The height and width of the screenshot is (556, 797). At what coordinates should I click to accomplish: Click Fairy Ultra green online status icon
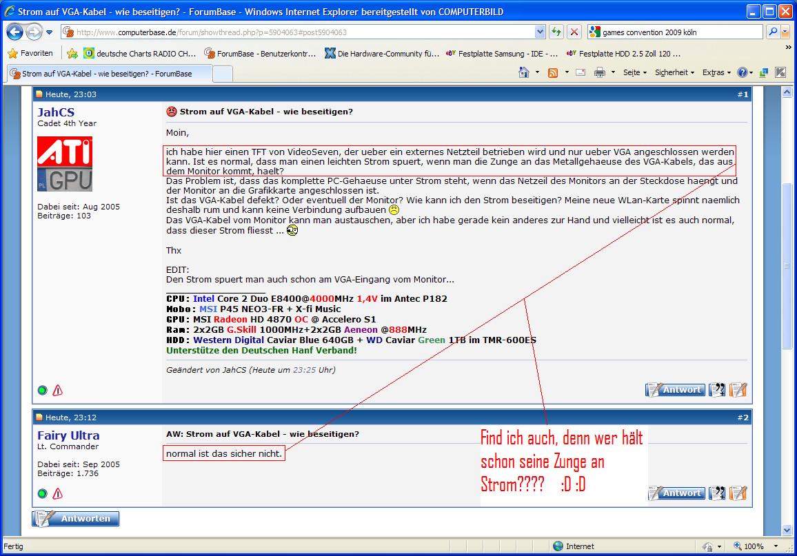pos(42,493)
